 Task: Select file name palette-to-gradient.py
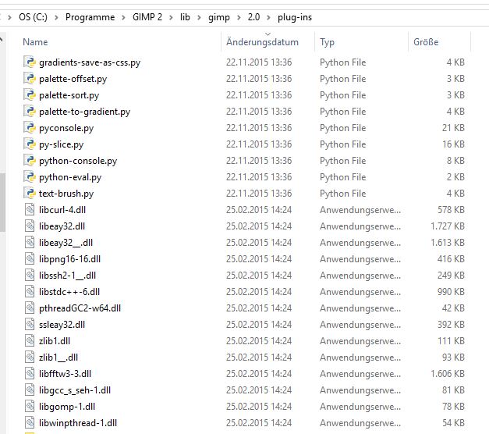tap(84, 112)
